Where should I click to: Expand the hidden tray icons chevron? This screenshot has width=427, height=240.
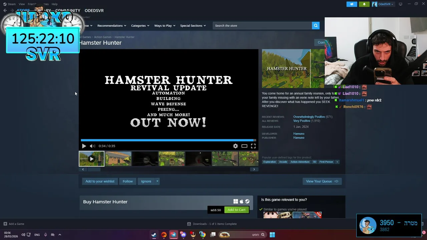(x=60, y=235)
